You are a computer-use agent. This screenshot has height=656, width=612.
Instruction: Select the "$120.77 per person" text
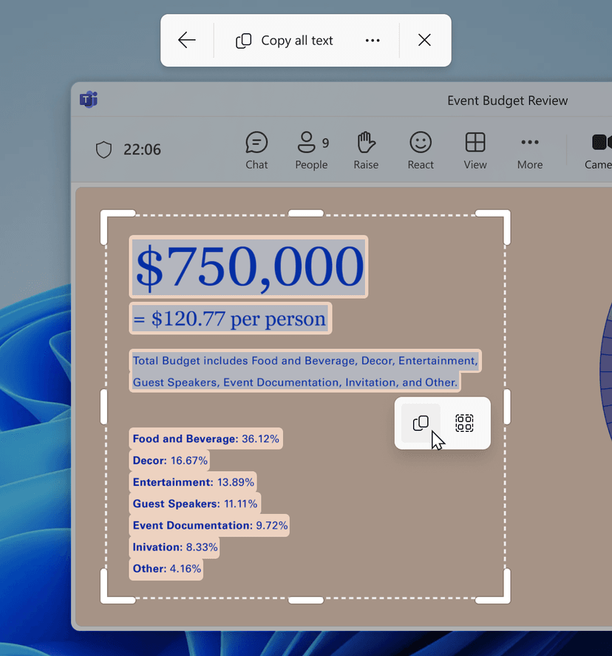click(230, 318)
